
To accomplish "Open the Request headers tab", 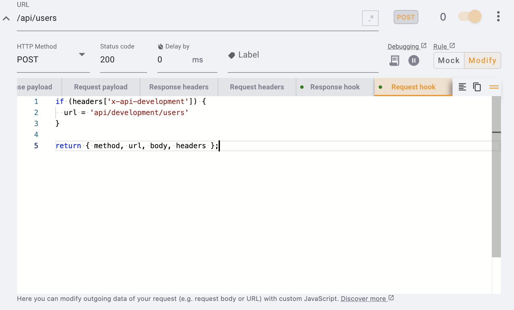I will pos(257,87).
